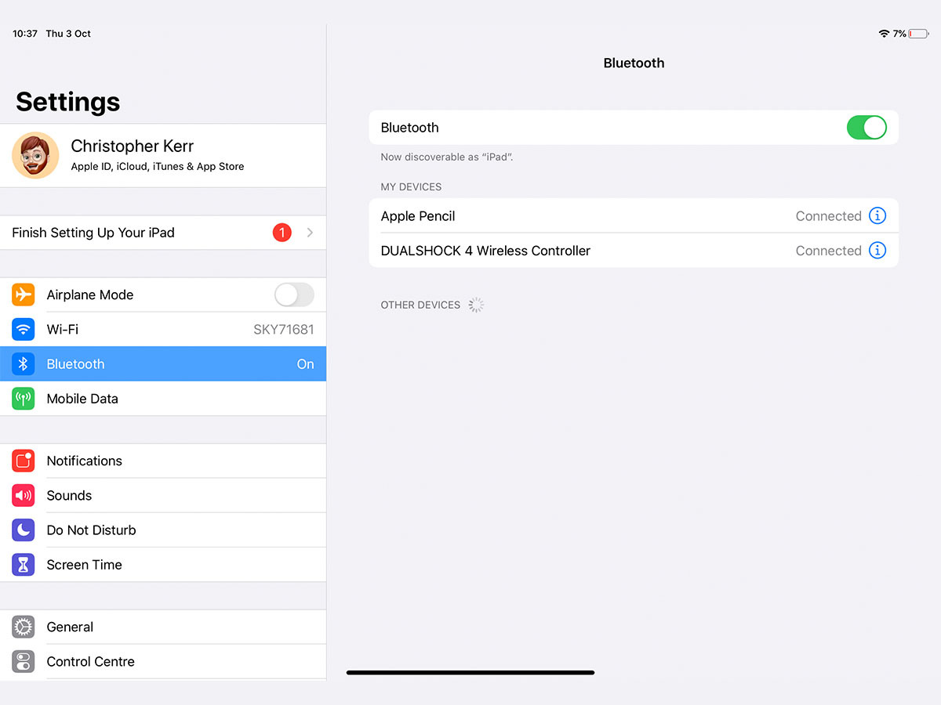This screenshot has height=705, width=941.
Task: Select the Bluetooth row in the sidebar
Action: point(163,363)
